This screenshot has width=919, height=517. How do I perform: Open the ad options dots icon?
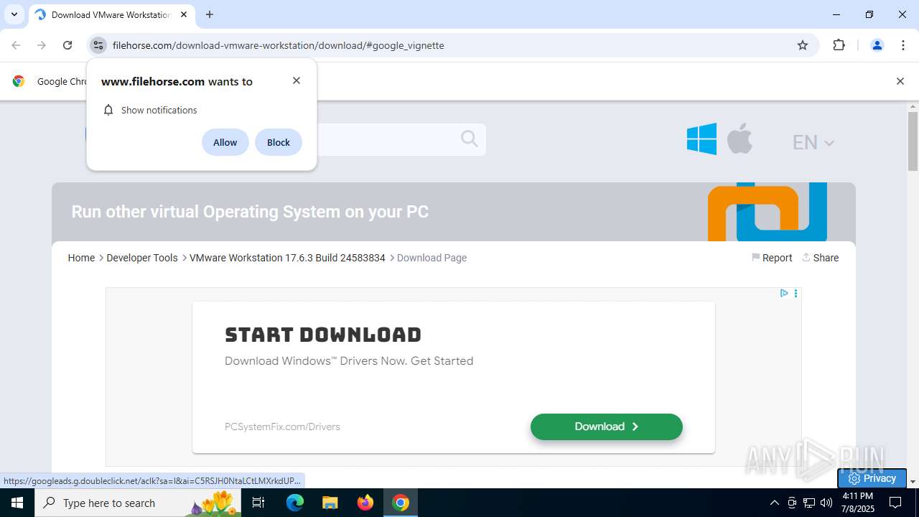[796, 293]
